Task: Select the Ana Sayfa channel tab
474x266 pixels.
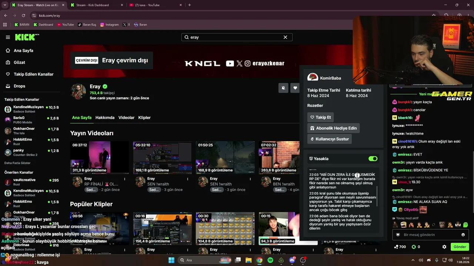Action: (81, 117)
